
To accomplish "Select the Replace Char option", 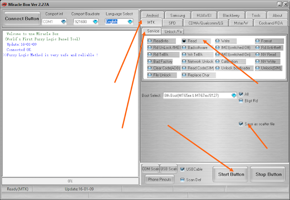I will pyautogui.click(x=198, y=75).
